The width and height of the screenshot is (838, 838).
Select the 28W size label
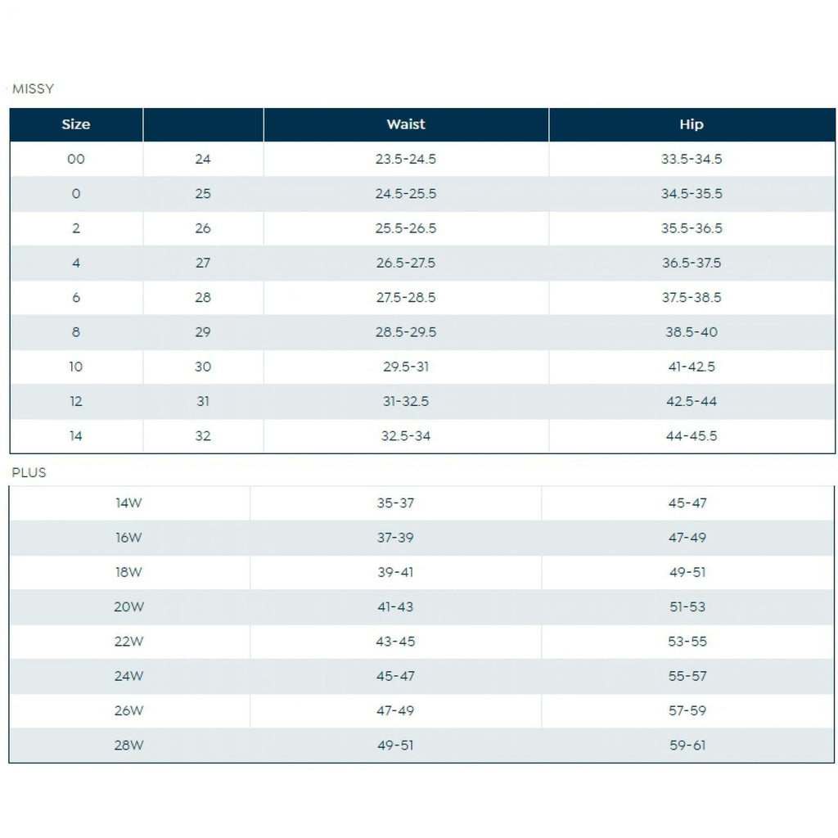(128, 745)
